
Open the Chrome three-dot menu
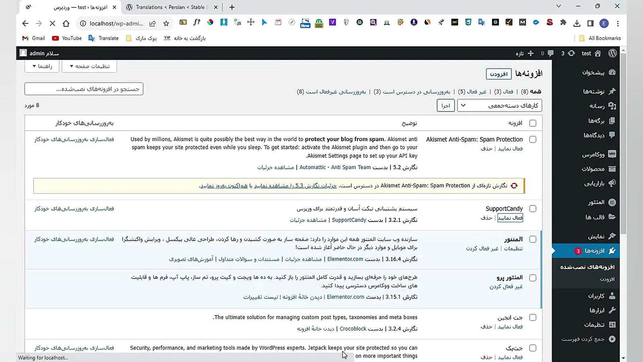pyautogui.click(x=618, y=23)
